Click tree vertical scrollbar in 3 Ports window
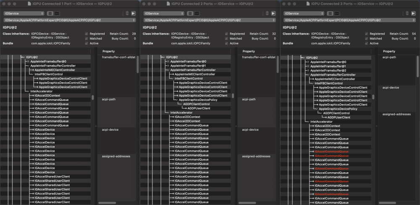Image resolution: width=420 pixels, height=205 pixels. (373, 97)
